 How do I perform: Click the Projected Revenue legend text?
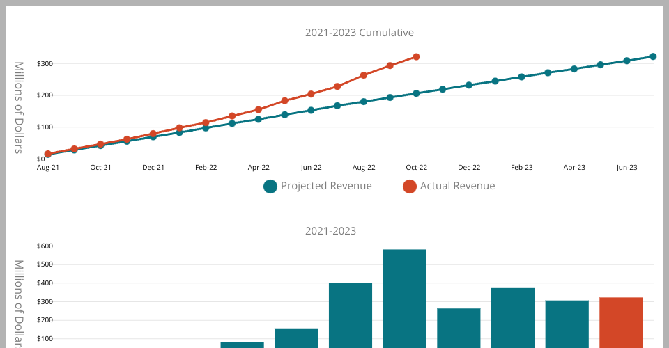click(326, 186)
